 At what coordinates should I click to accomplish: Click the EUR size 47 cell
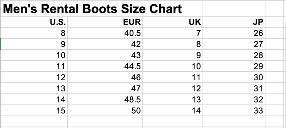(105, 88)
